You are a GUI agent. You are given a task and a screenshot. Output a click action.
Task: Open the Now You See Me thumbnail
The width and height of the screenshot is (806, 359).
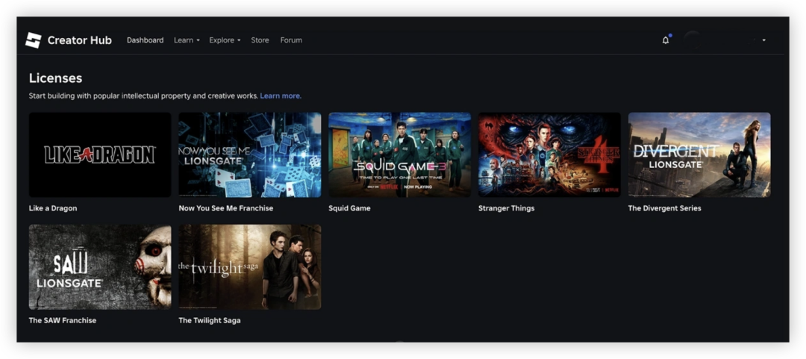pos(250,154)
